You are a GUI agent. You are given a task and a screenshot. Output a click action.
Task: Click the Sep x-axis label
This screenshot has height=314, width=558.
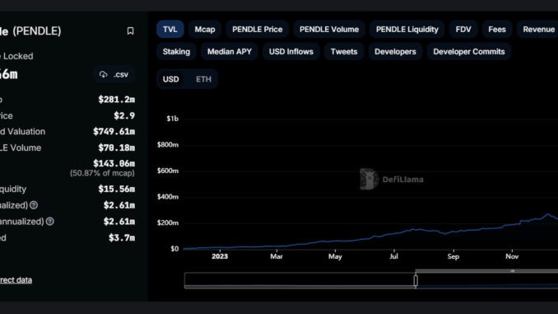(x=453, y=256)
